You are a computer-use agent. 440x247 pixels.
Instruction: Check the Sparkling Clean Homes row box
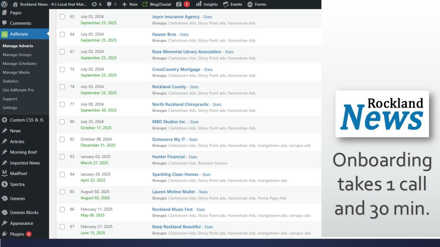pos(62,174)
